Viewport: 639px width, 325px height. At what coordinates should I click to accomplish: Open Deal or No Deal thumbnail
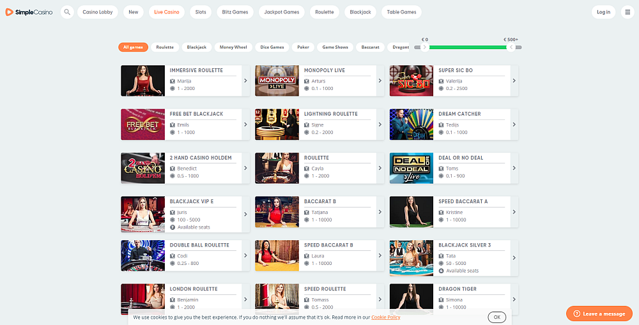click(x=411, y=168)
